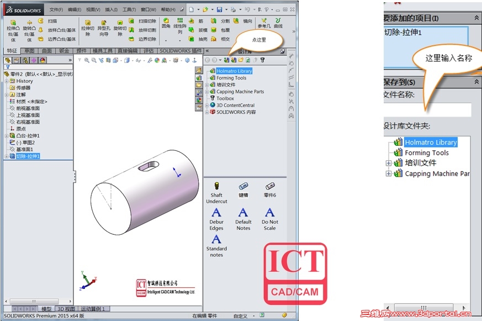Click the 包覆 (Wrap) command
Screen dimensions: 482x321
click(x=220, y=30)
